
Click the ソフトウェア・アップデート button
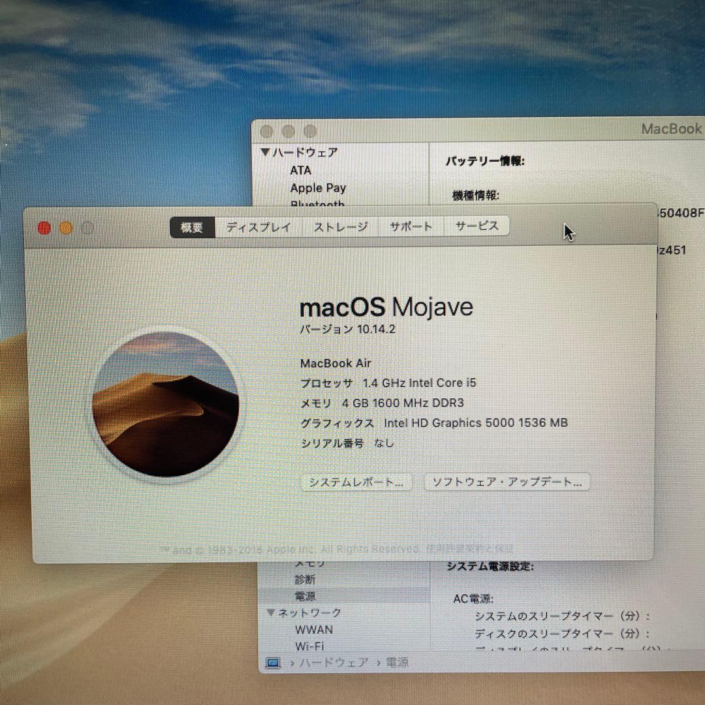507,482
